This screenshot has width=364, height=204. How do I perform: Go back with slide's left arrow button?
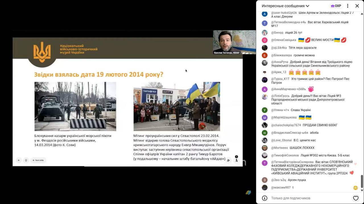coord(19,160)
